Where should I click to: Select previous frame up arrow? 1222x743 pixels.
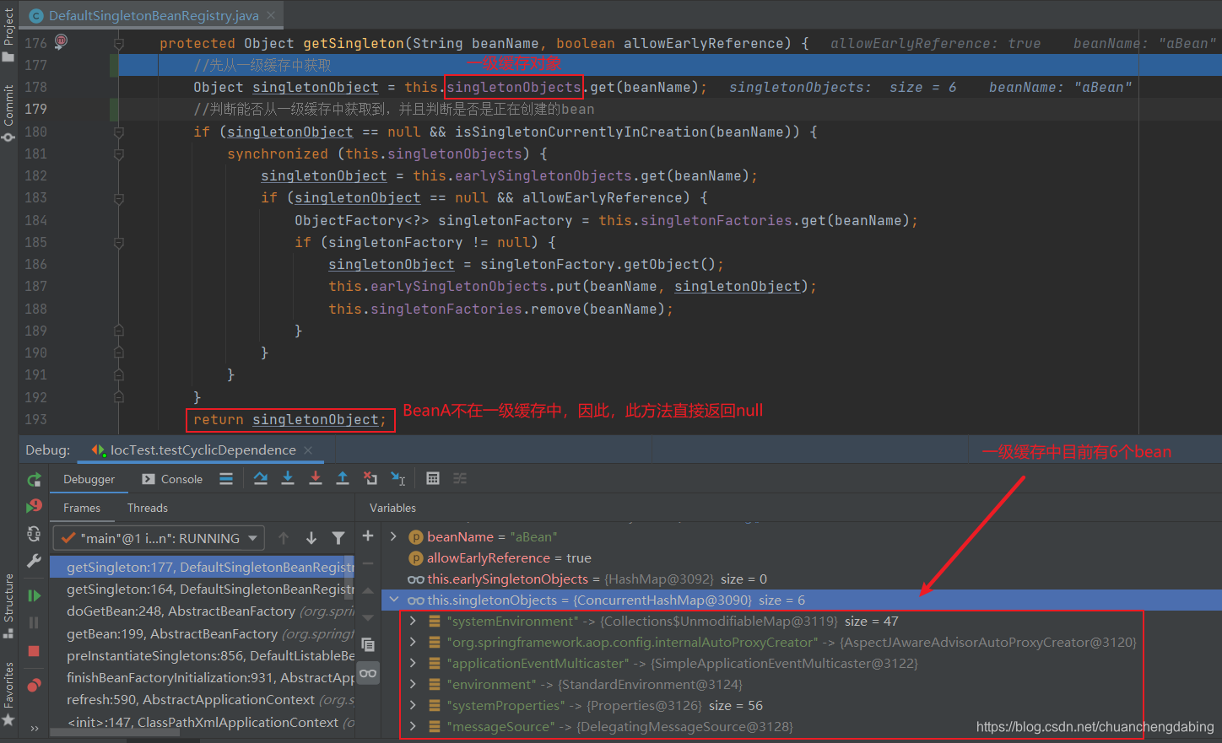pyautogui.click(x=284, y=538)
